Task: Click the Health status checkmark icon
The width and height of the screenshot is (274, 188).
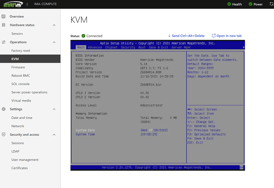Action: point(229,4)
